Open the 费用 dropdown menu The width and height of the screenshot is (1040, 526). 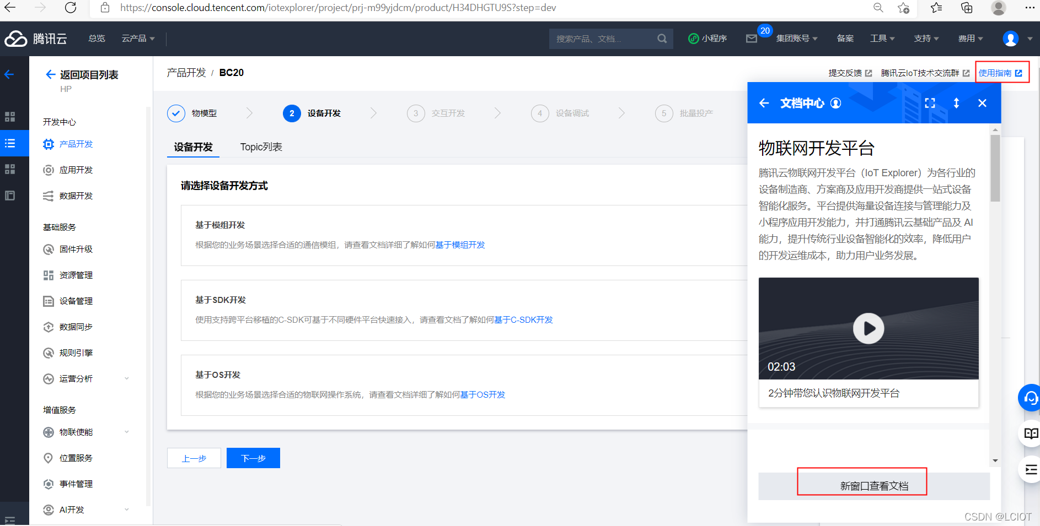tap(971, 39)
